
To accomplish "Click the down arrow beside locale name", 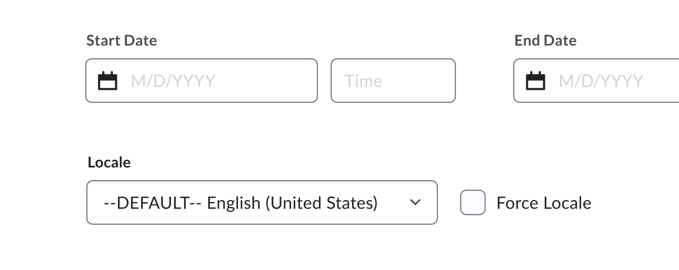I will [415, 202].
